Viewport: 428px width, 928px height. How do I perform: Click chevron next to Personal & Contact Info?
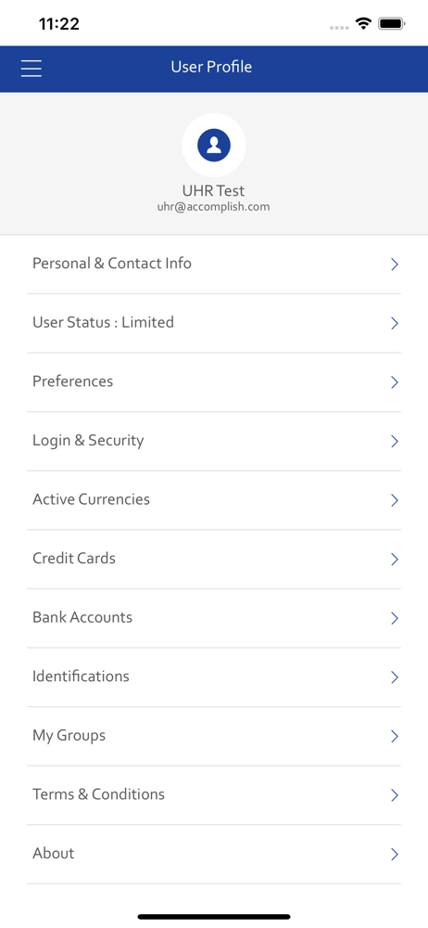(395, 264)
